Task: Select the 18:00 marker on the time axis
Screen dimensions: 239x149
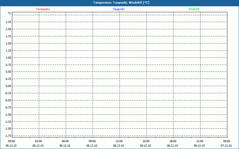Action: pos(173,141)
